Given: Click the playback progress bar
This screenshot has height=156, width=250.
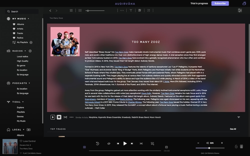Looking at the screenshot, I should coord(125,151).
